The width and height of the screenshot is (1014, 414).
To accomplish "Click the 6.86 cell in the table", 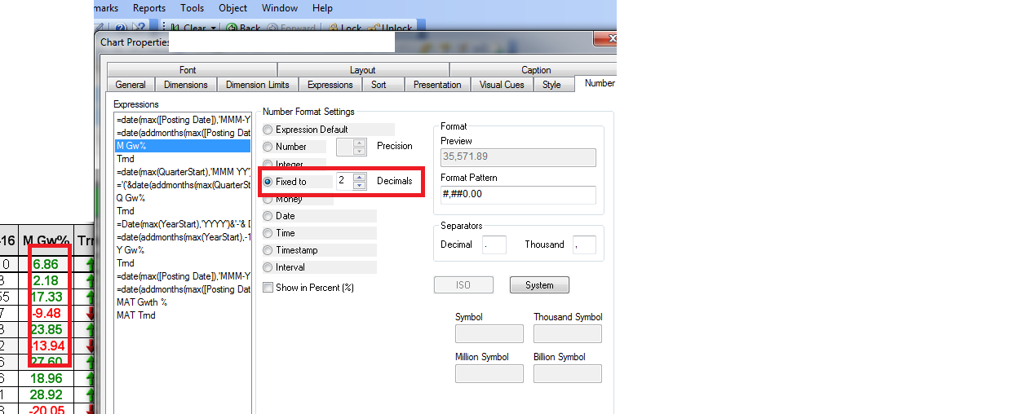I will click(46, 265).
